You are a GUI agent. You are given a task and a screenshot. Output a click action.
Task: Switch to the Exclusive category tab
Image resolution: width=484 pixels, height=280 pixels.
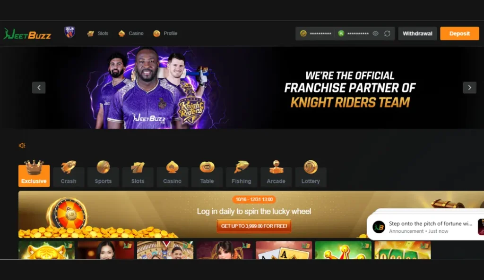point(34,173)
